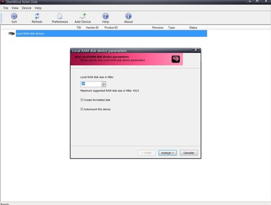Open the View menu
271x205 pixels.
[x=15, y=8]
